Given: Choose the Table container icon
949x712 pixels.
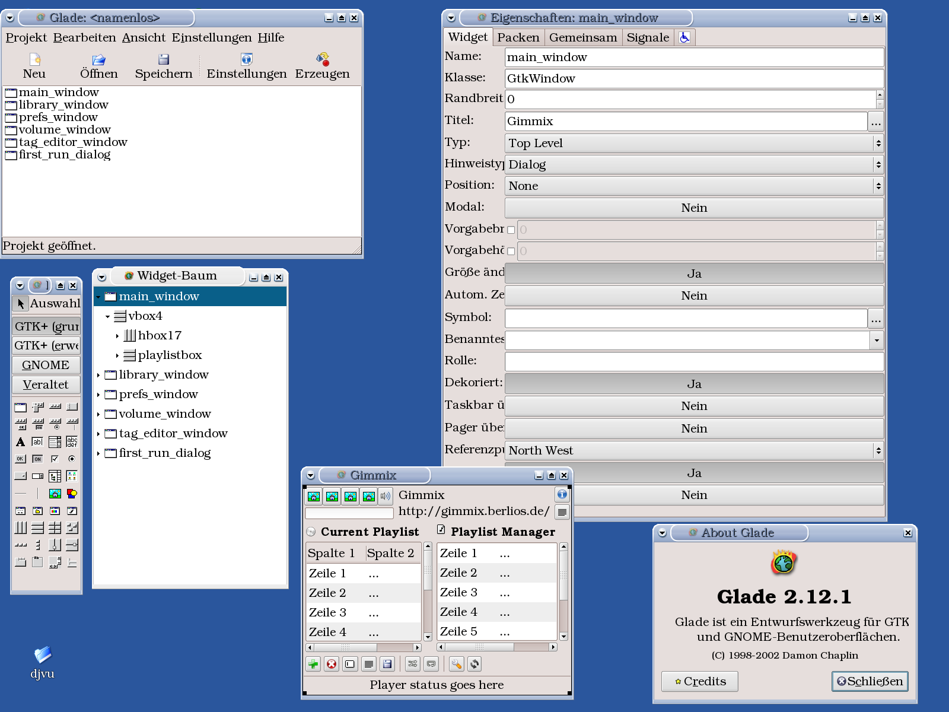Looking at the screenshot, I should [55, 527].
